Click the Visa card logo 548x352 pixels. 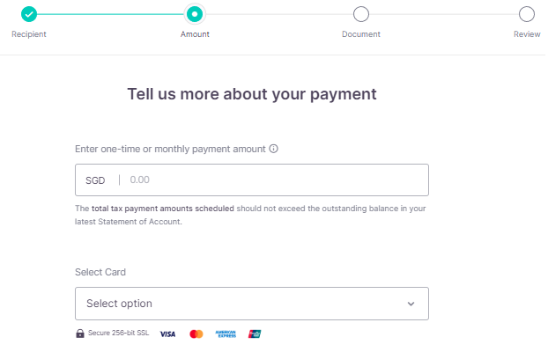167,334
